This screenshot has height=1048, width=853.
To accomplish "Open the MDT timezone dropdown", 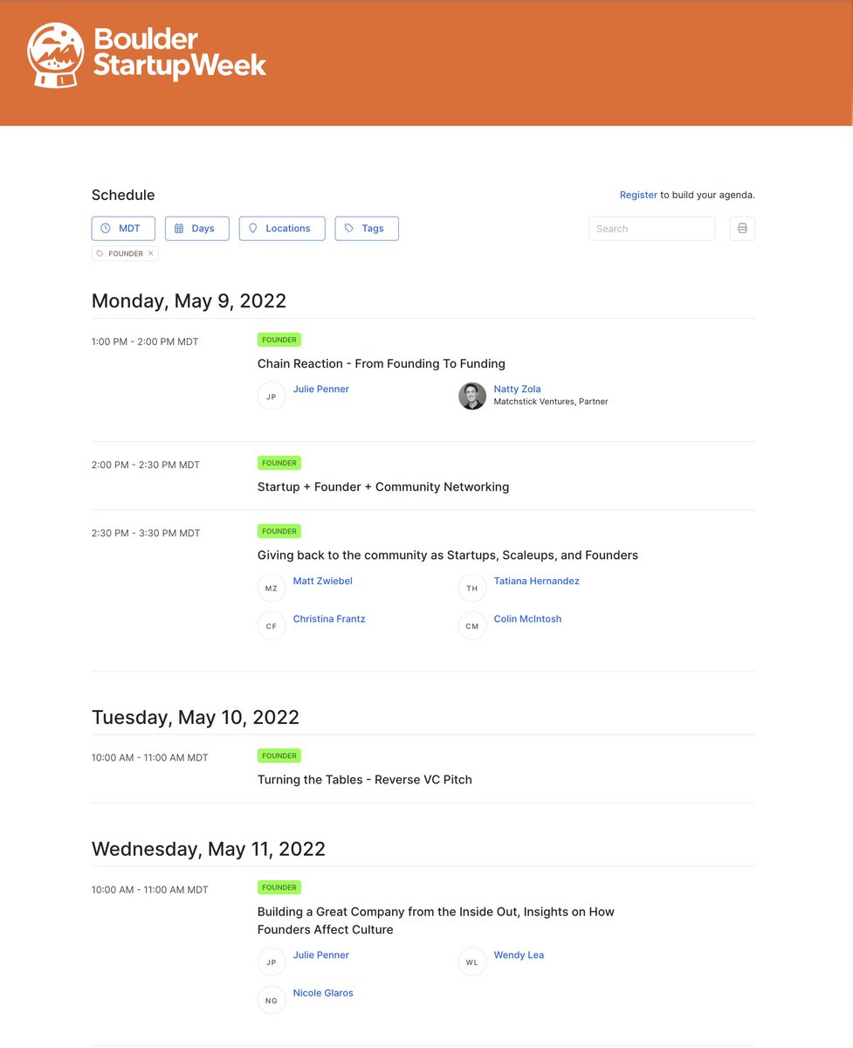I will (x=123, y=229).
